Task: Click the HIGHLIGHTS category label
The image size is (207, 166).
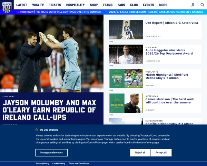Action: [152, 72]
